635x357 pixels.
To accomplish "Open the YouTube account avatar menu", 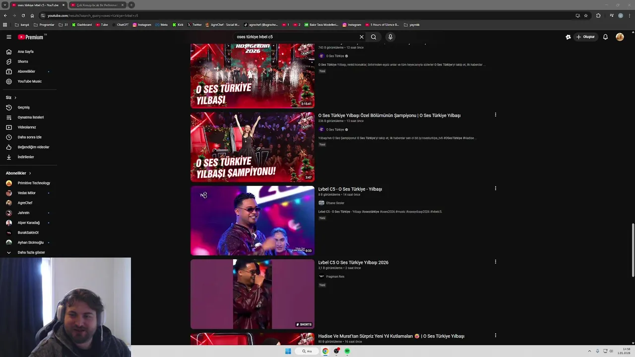I will click(x=620, y=37).
